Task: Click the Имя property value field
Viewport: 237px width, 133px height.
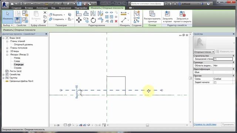Action: click(223, 72)
